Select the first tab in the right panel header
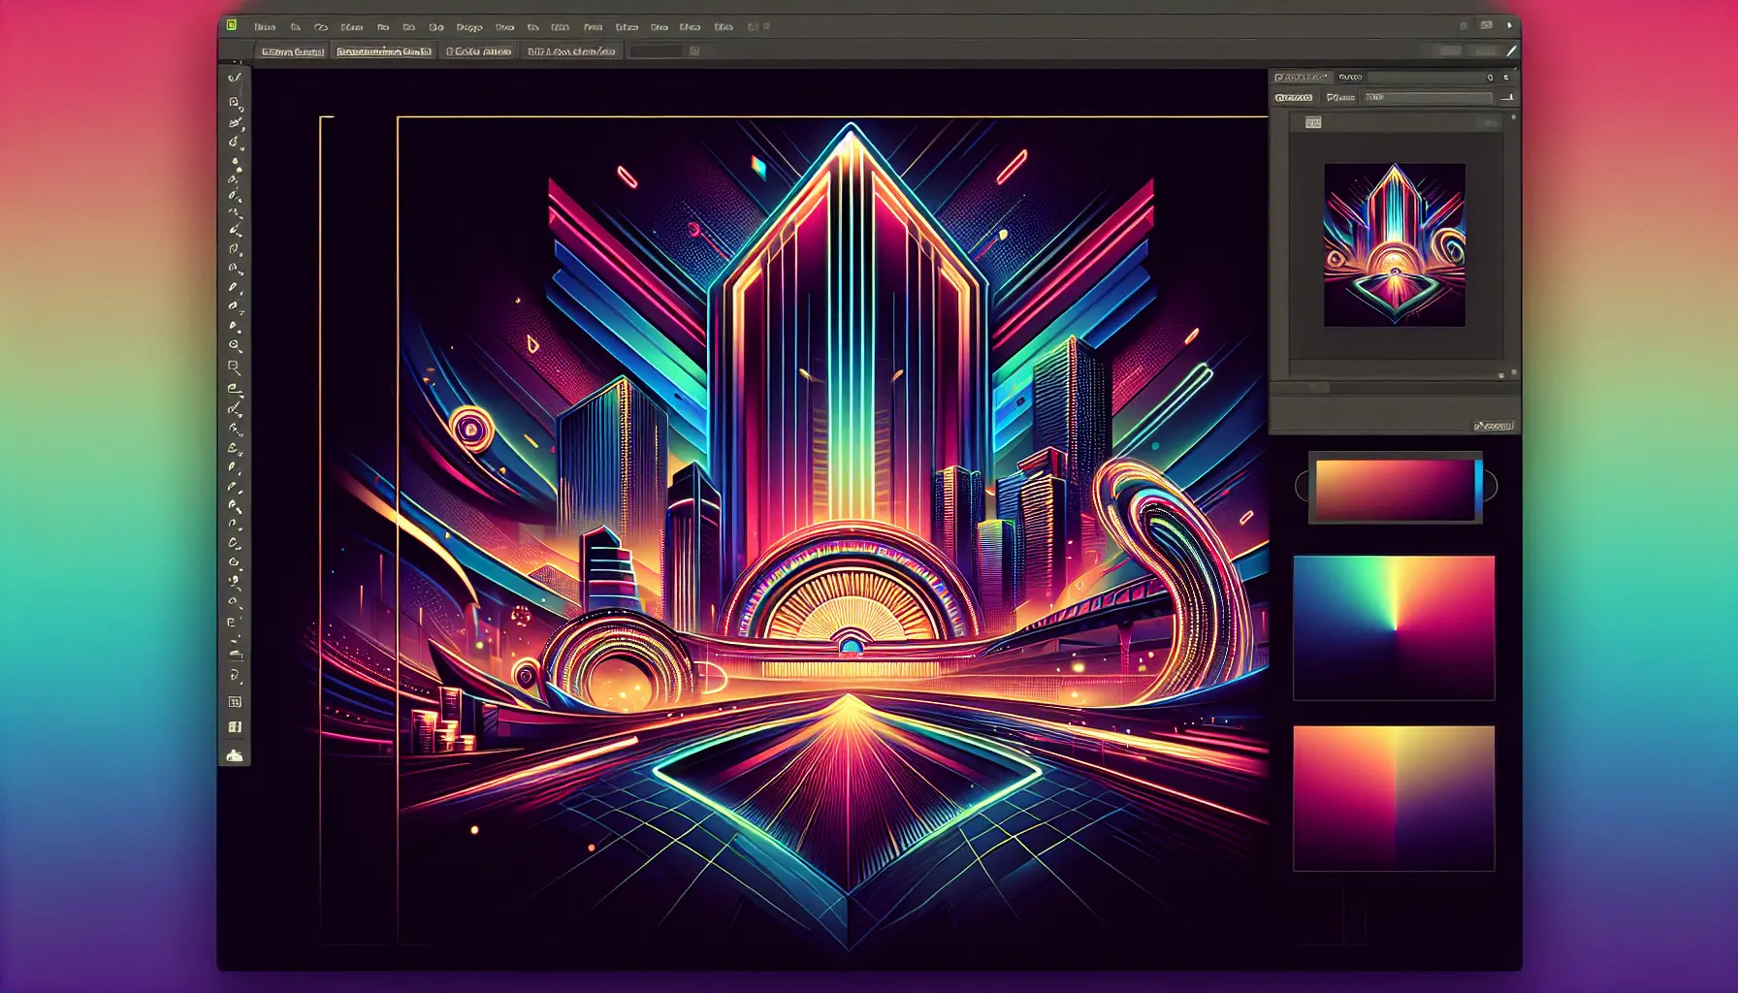Viewport: 1738px width, 993px height. [1301, 77]
